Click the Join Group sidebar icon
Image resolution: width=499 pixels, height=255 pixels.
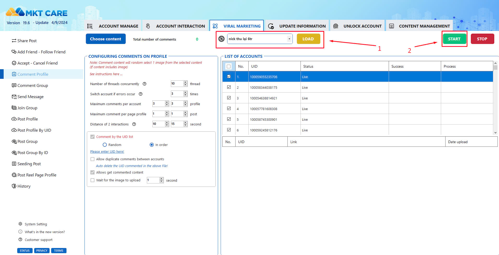pos(14,108)
